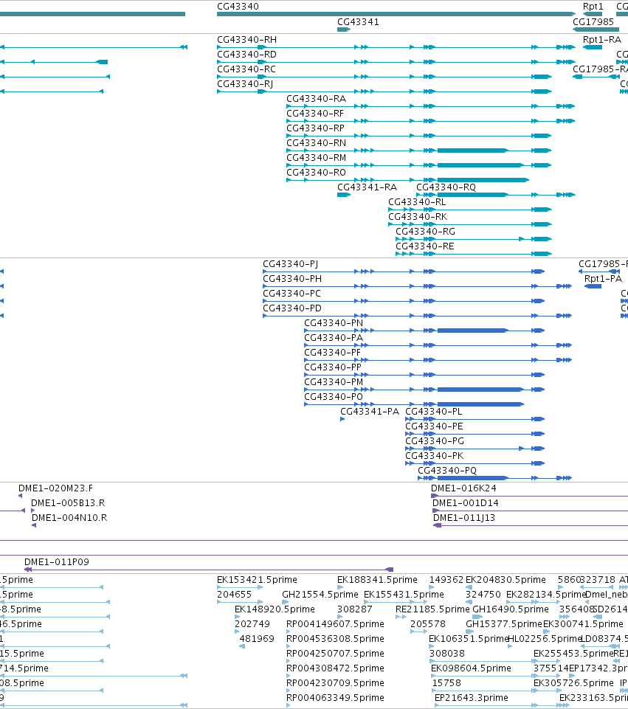Image resolution: width=628 pixels, height=709 pixels.
Task: Select protein CG43340-PG
Action: 435,441
